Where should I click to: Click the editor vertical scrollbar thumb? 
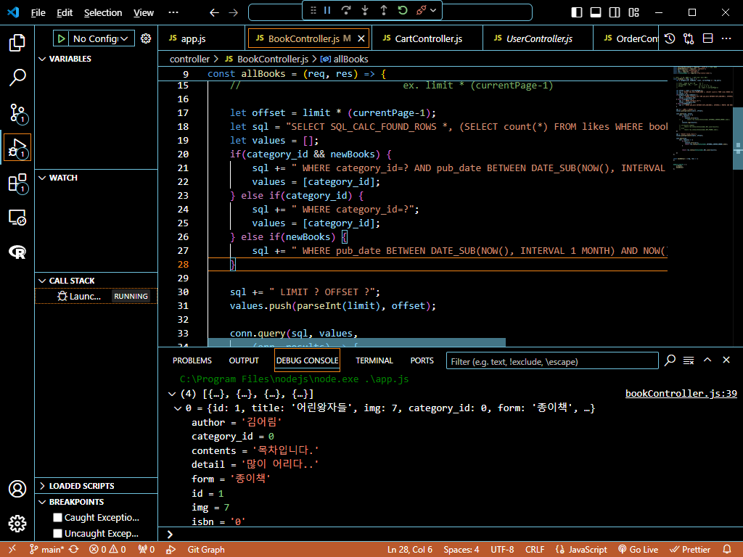pos(738,139)
